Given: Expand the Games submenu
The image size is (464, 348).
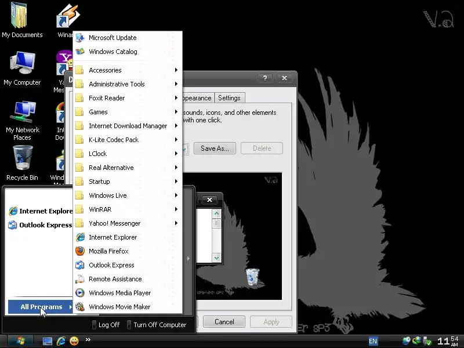Looking at the screenshot, I should tap(128, 112).
